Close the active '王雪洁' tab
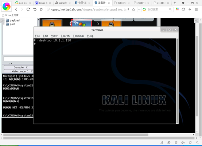 click(109, 3)
